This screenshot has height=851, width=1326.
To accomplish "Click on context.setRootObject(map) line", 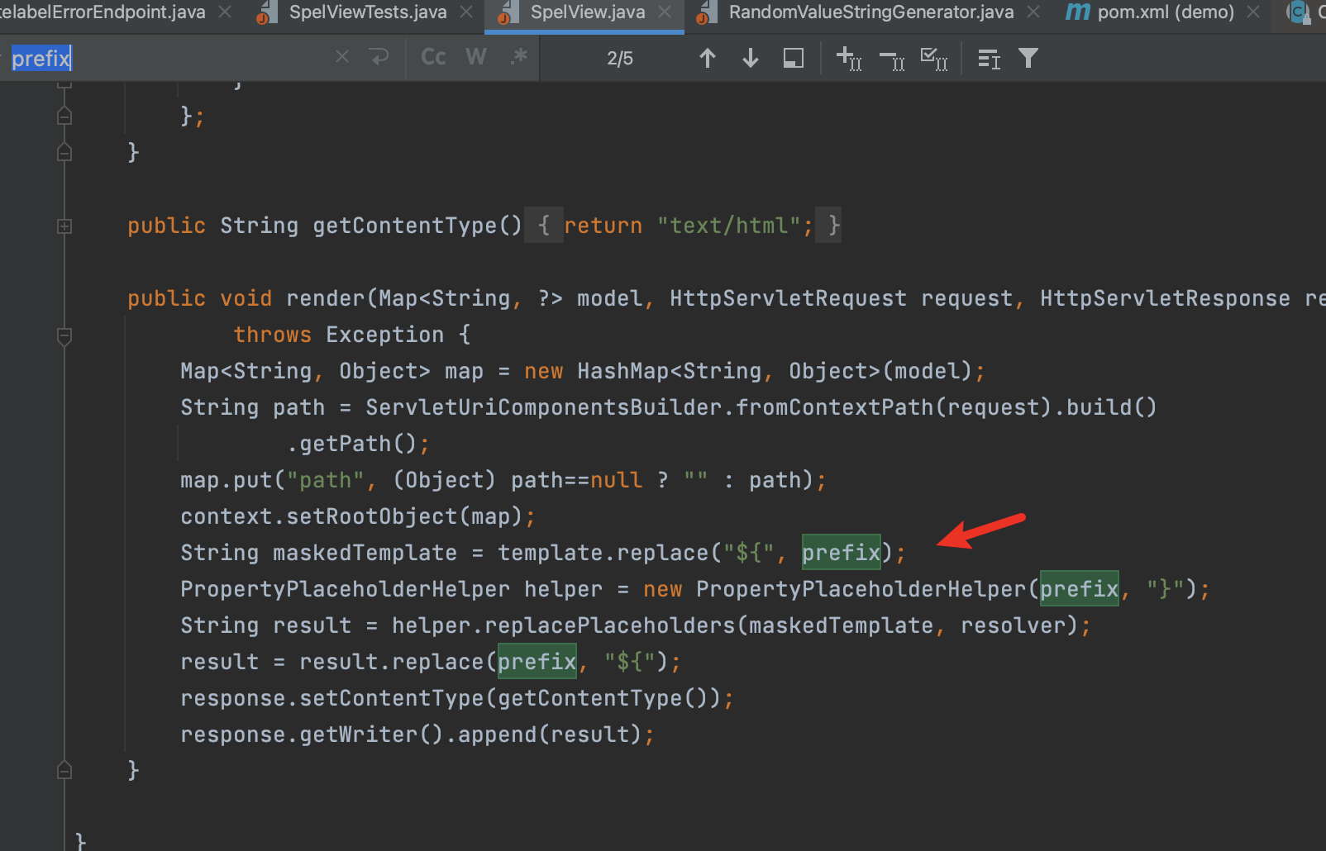I will [358, 516].
